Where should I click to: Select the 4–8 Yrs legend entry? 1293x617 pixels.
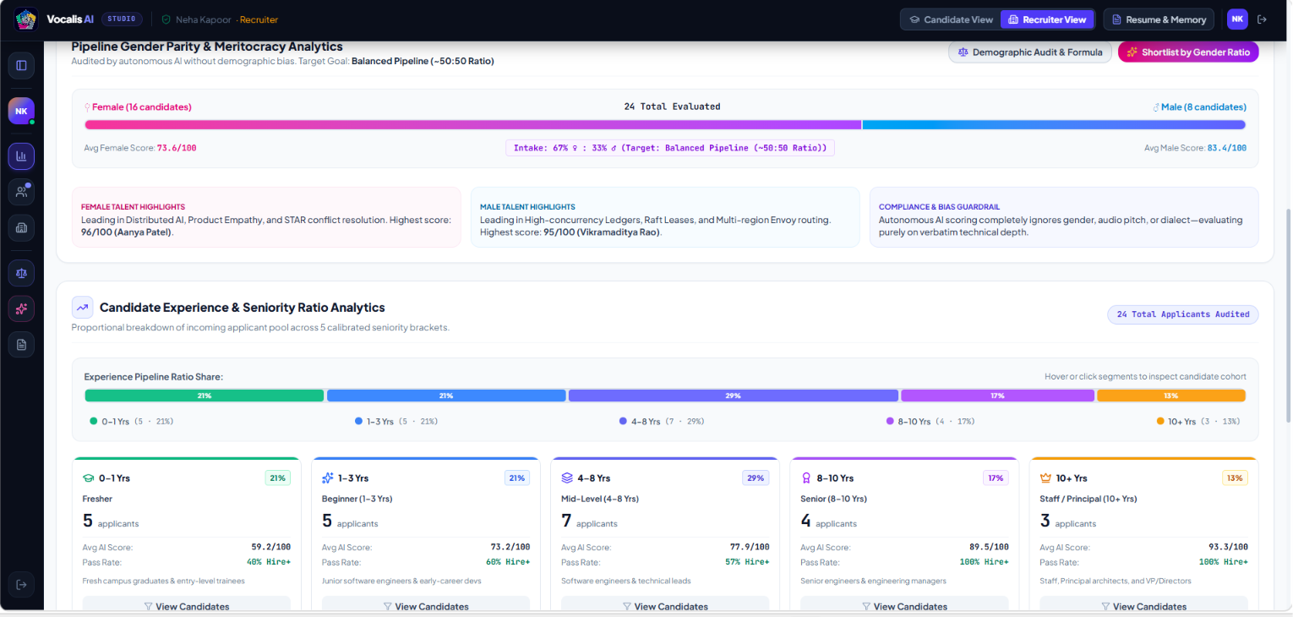[x=662, y=421]
